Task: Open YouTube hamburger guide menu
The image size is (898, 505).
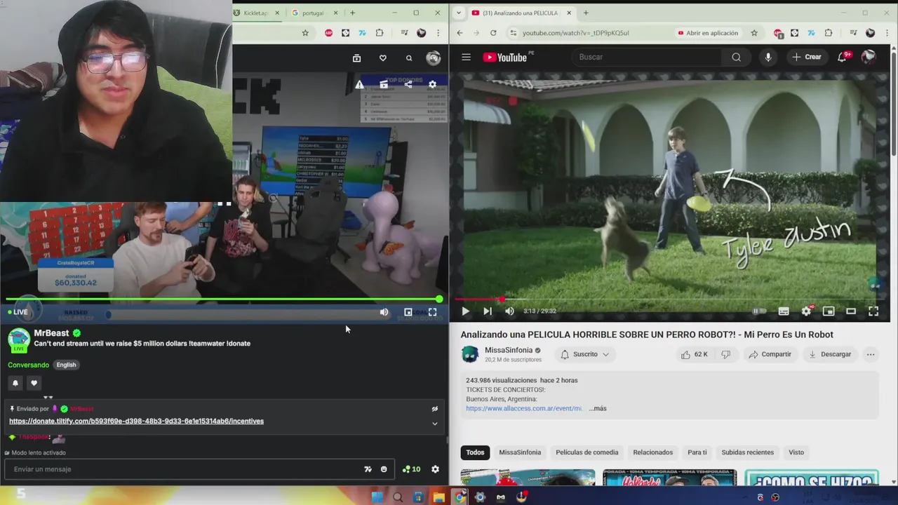Action: coord(466,57)
